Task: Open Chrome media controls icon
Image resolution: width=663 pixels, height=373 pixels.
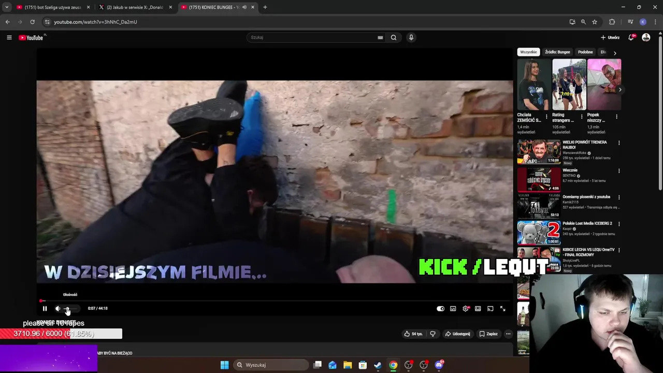Action: (630, 22)
